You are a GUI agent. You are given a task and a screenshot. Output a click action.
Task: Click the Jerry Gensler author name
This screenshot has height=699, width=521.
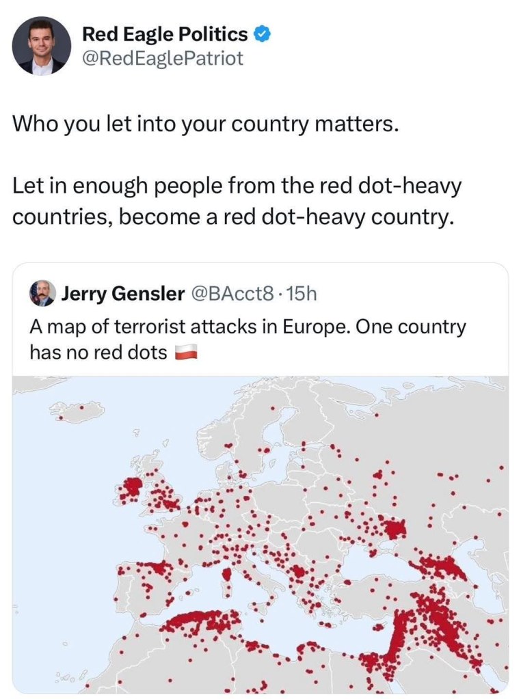pos(123,294)
